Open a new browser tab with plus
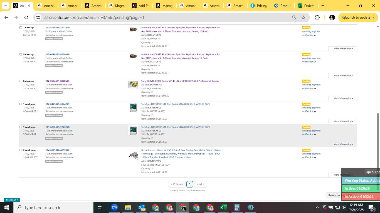The height and width of the screenshot is (213, 380). 323,6
